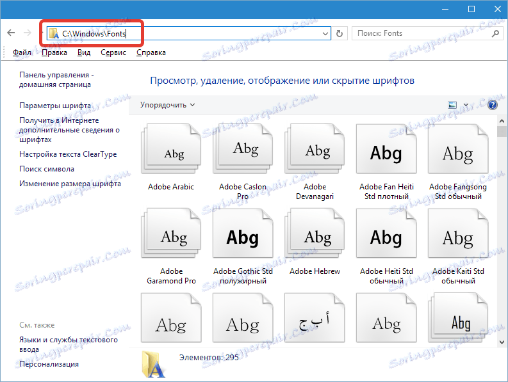Screen dimensions: 508x382
Task: Click Adobe Gothic Std полужирный label
Action: (243, 276)
